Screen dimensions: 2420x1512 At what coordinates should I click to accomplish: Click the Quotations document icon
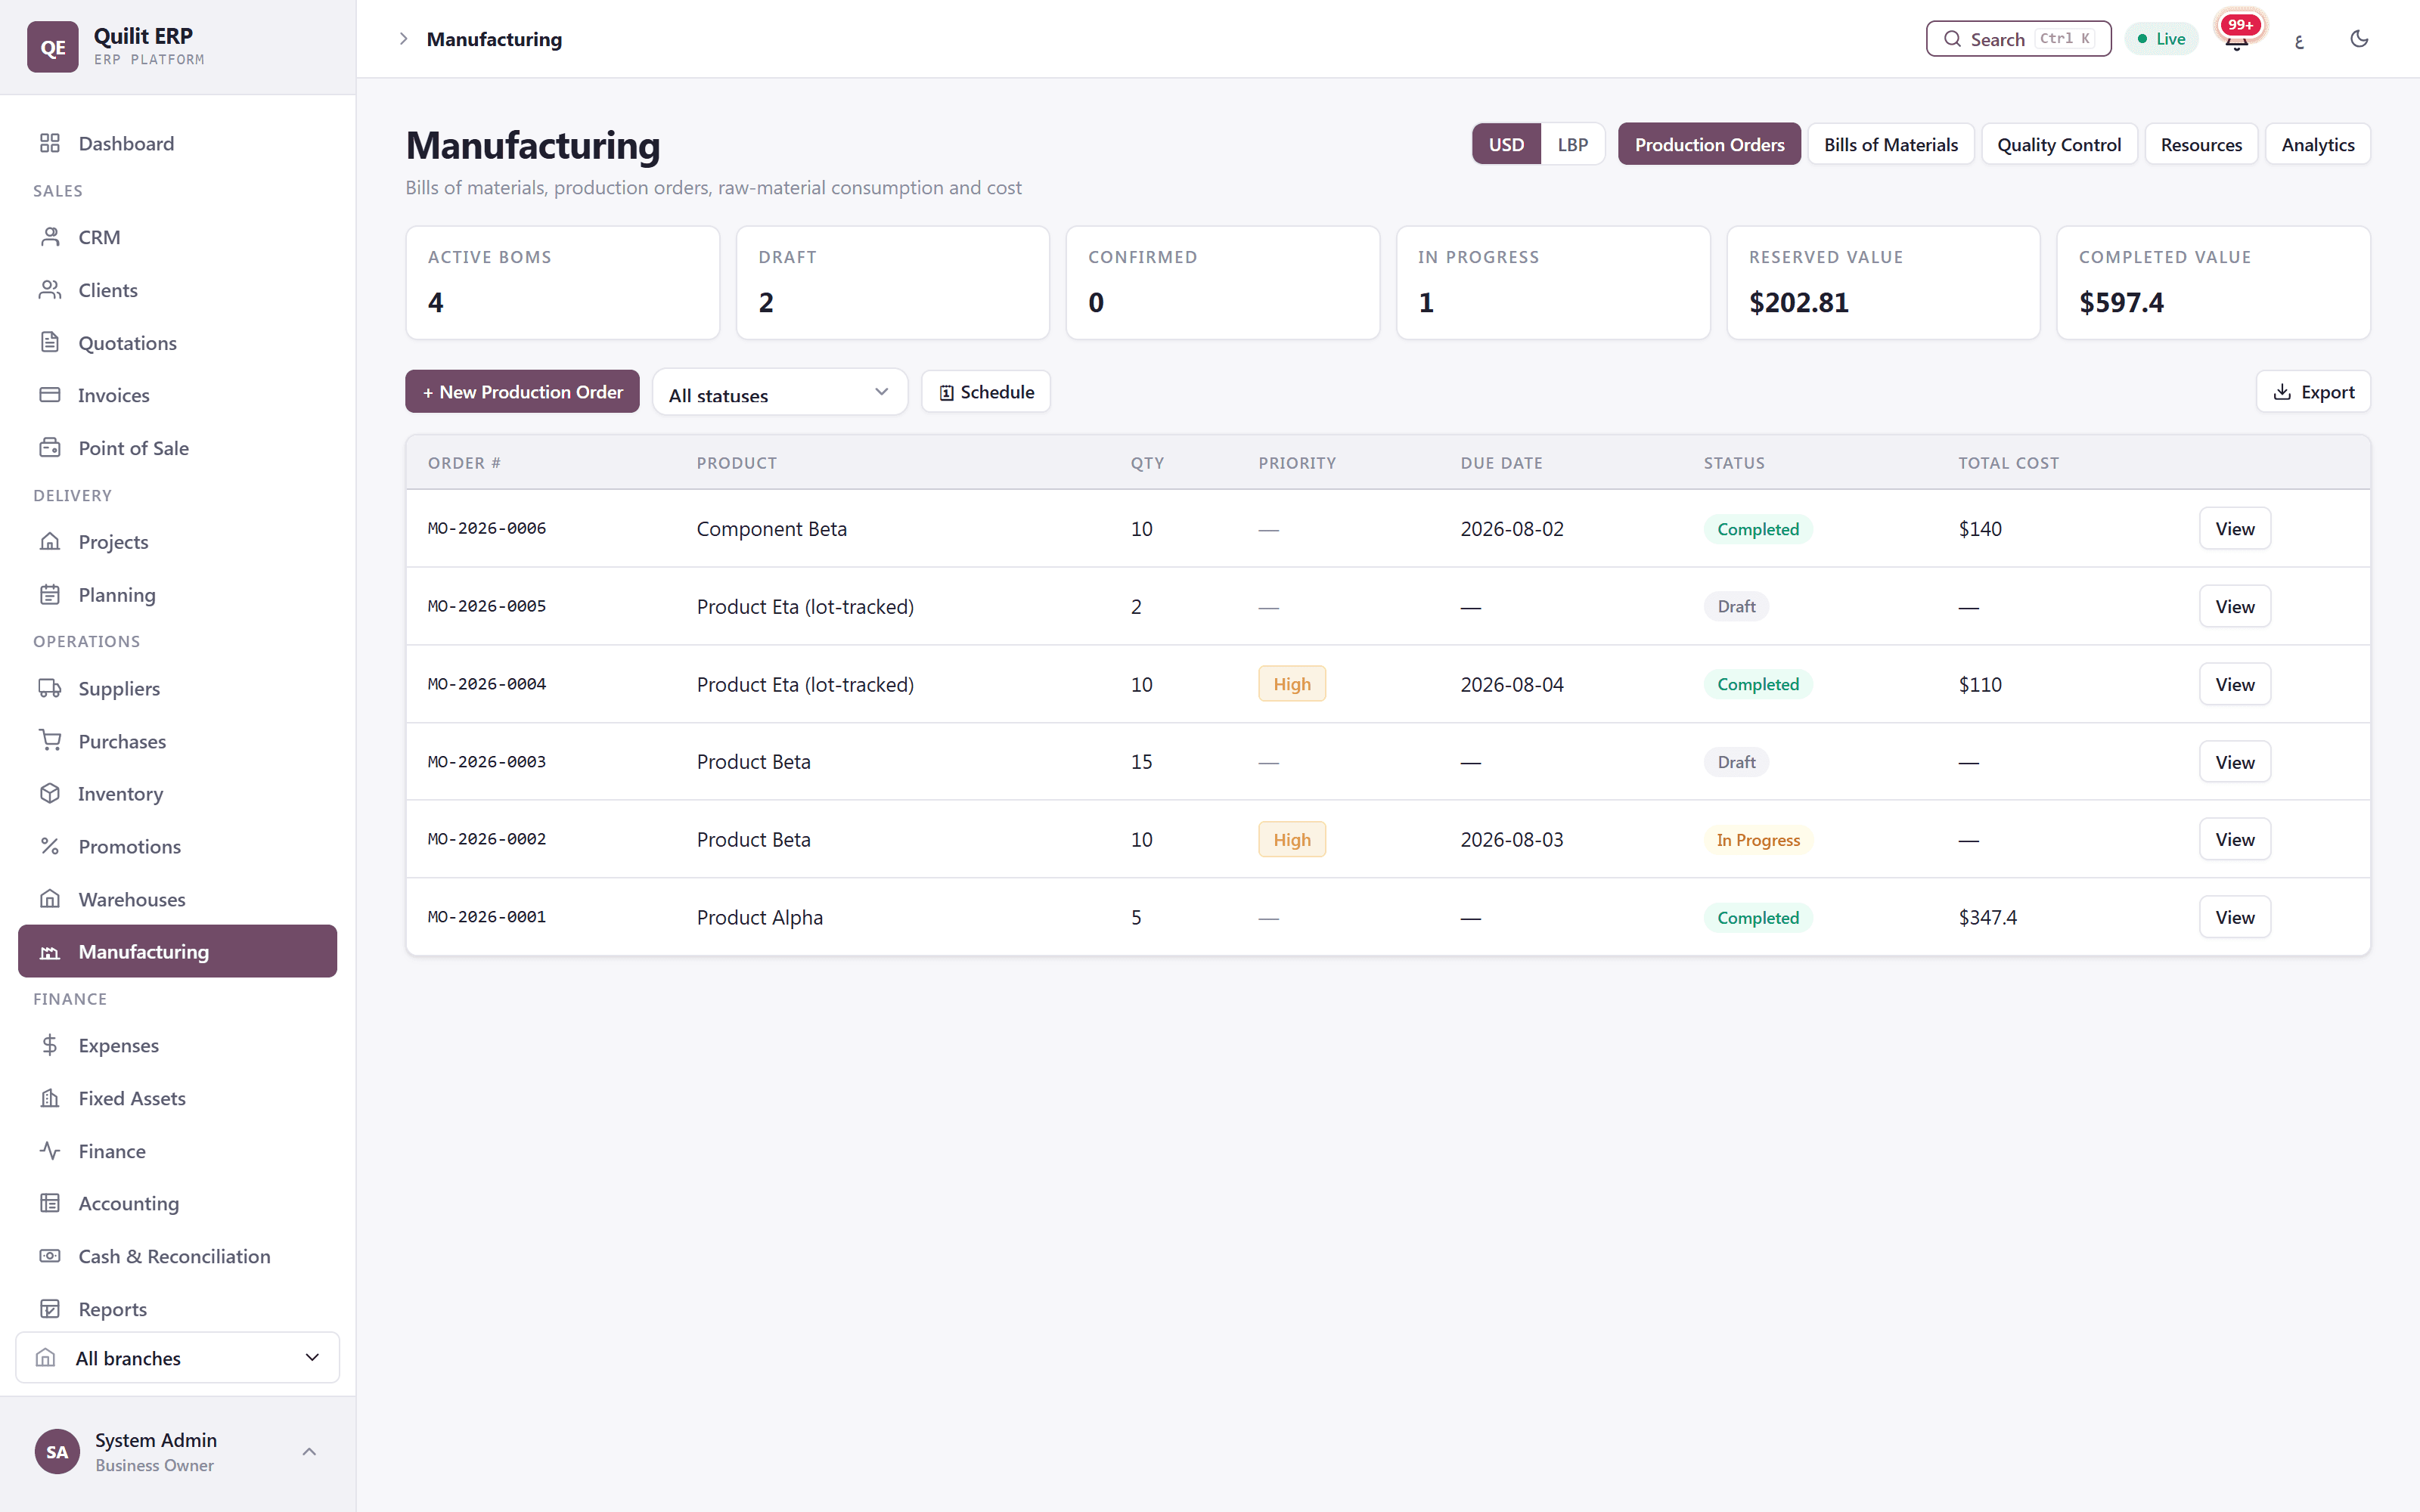coord(50,342)
